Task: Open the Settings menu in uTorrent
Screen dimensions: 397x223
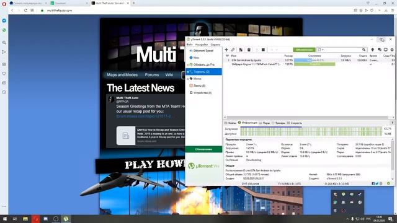Action: click(201, 45)
